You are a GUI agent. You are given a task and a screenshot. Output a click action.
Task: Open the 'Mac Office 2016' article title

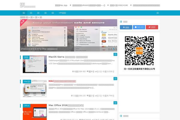66,105
